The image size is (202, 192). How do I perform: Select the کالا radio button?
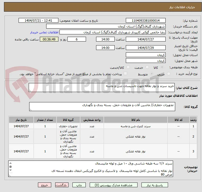(x=162, y=67)
